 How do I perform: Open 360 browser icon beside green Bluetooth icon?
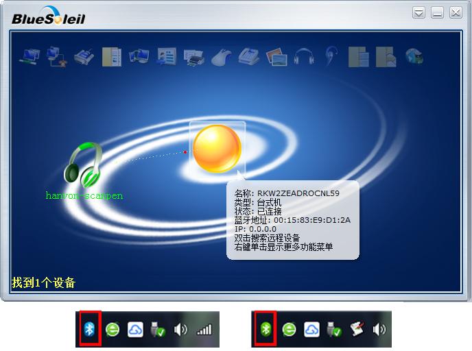(289, 330)
